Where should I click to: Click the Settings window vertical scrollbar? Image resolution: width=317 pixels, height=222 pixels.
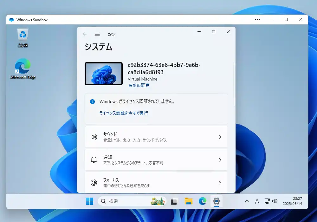(234, 84)
